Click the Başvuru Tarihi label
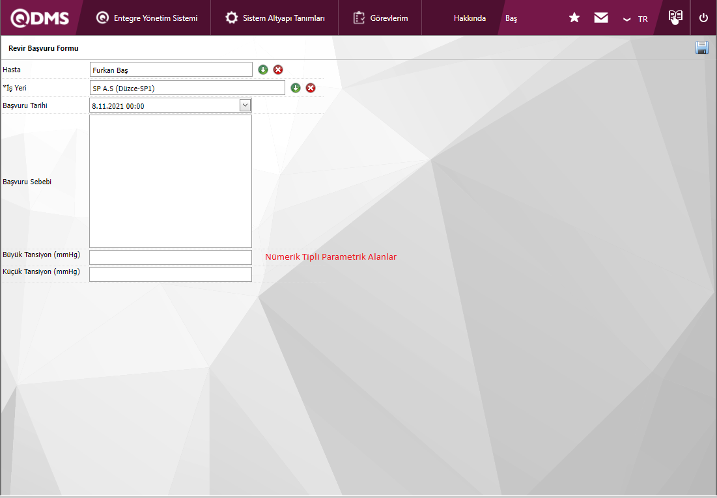The width and height of the screenshot is (717, 498). point(25,105)
